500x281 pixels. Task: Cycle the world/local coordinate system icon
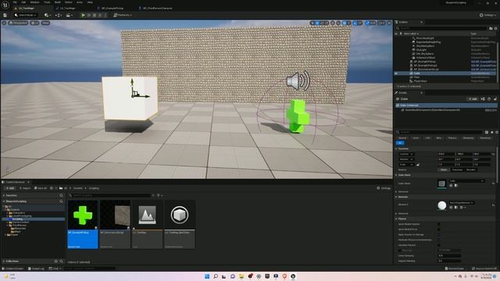click(333, 23)
